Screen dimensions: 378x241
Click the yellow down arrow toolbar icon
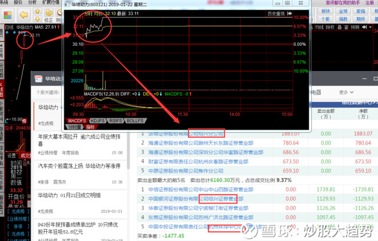(37, 18)
